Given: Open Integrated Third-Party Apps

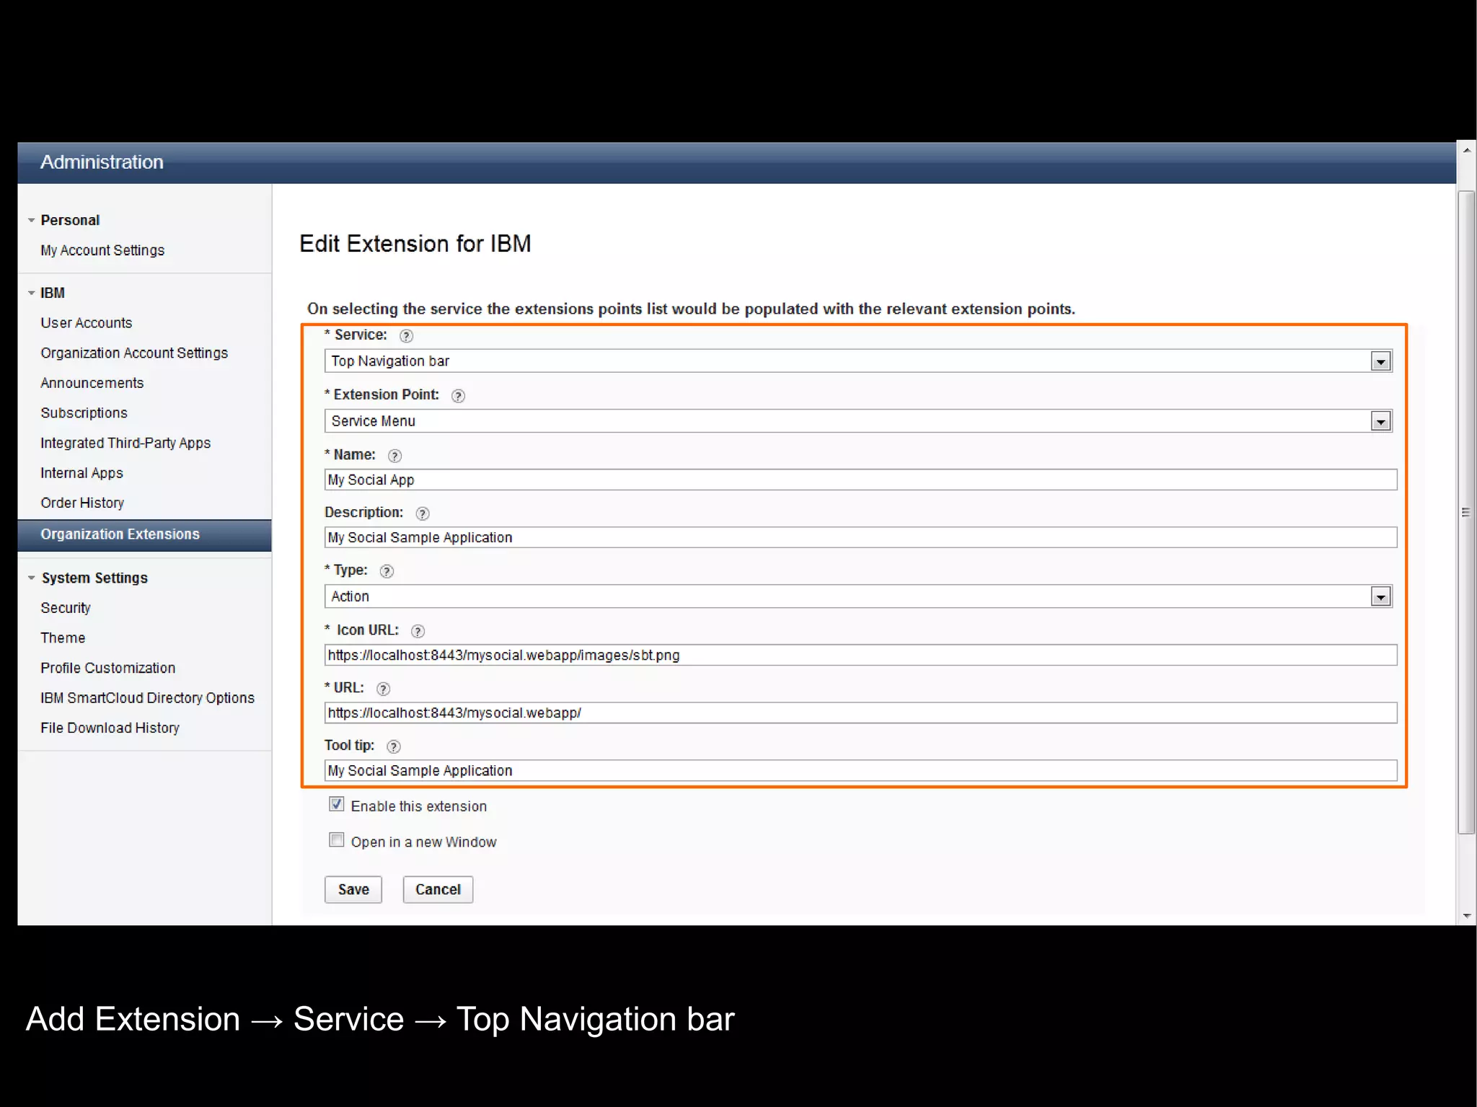Looking at the screenshot, I should click(x=125, y=443).
